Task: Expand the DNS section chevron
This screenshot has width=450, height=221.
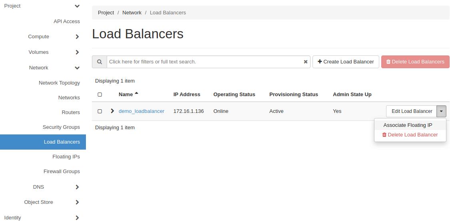Action: point(77,187)
